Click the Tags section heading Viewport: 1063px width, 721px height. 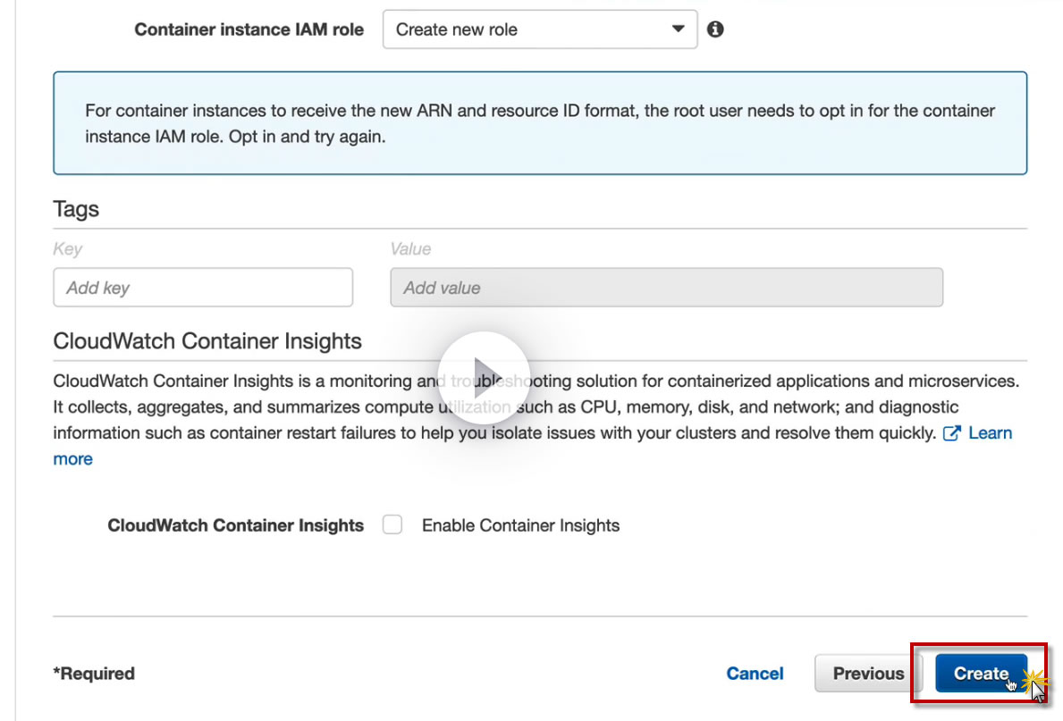(76, 210)
